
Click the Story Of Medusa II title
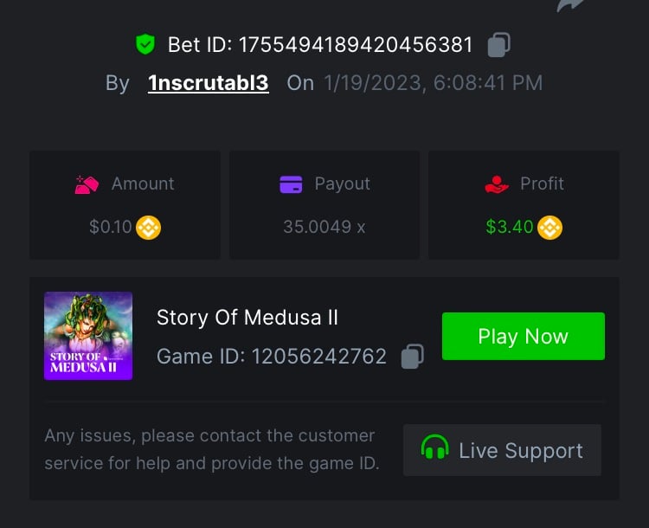click(247, 318)
